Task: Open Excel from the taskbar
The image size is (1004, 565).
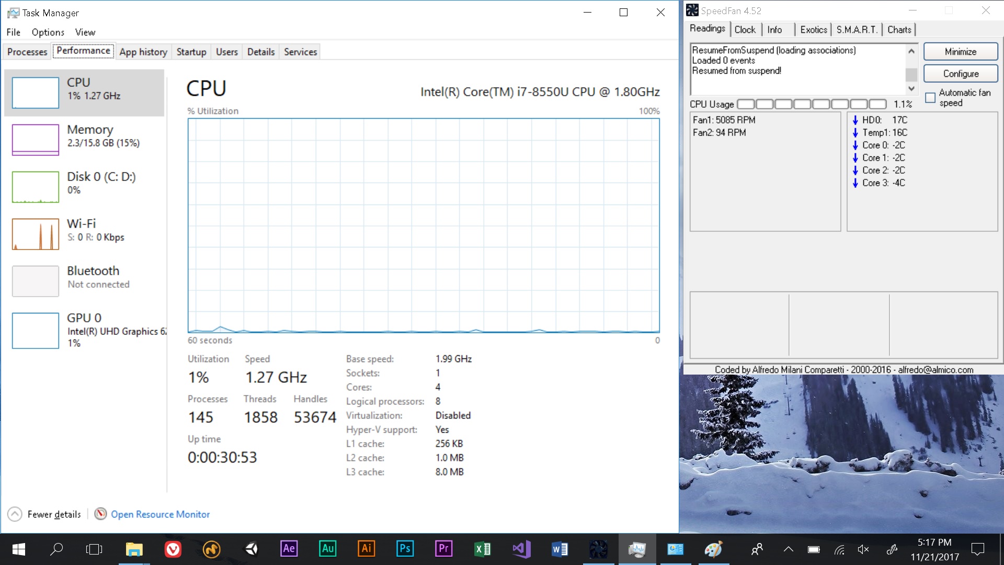Action: coord(482,549)
